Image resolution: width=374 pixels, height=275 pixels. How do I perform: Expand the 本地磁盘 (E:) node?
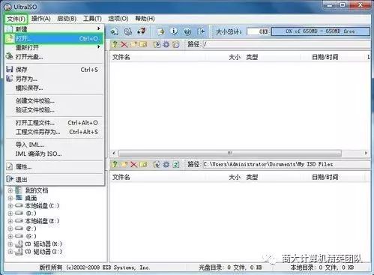pyautogui.click(x=10, y=221)
